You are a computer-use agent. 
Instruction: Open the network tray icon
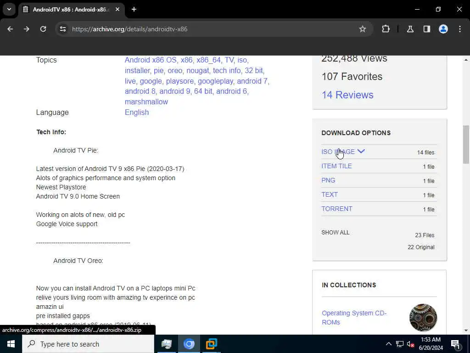pos(400,344)
